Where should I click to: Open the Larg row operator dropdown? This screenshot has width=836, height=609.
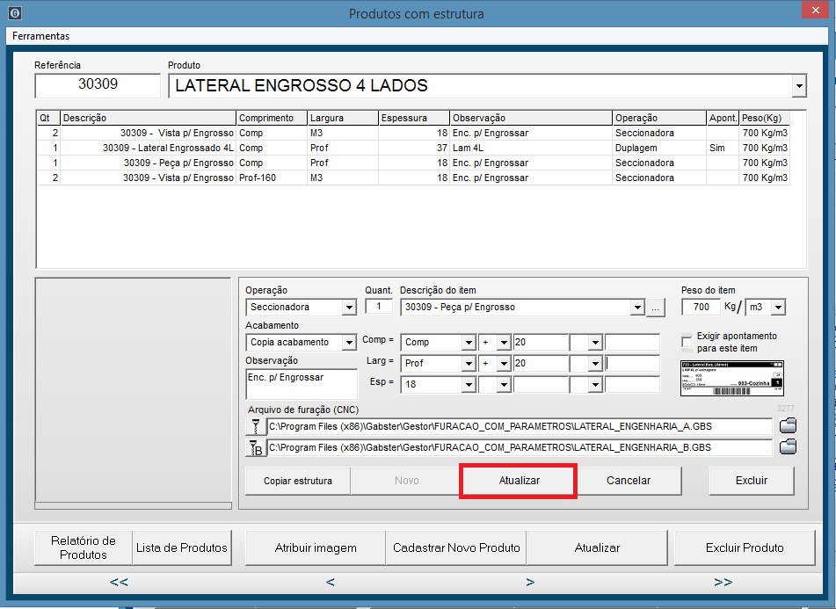pos(504,363)
